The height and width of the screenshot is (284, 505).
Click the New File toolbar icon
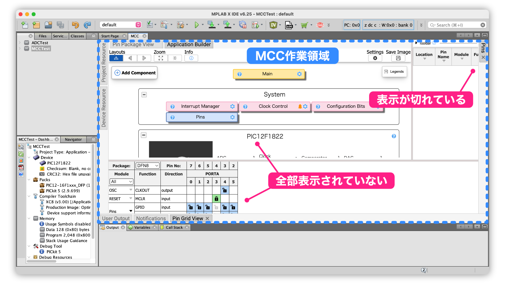pyautogui.click(x=25, y=25)
